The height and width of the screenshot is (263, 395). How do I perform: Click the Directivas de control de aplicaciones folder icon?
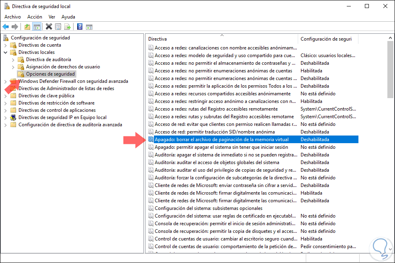pos(13,110)
